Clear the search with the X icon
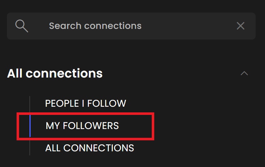Screen dimensions: 265x167 click(x=241, y=26)
